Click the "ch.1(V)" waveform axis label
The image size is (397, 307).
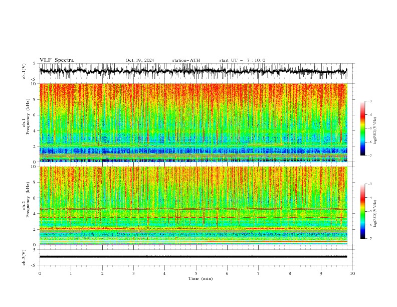pyautogui.click(x=24, y=71)
